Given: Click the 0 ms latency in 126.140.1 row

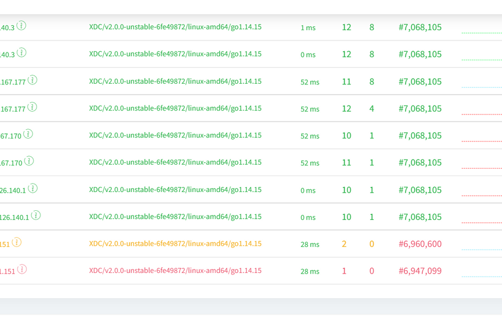Looking at the screenshot, I should [x=308, y=217].
